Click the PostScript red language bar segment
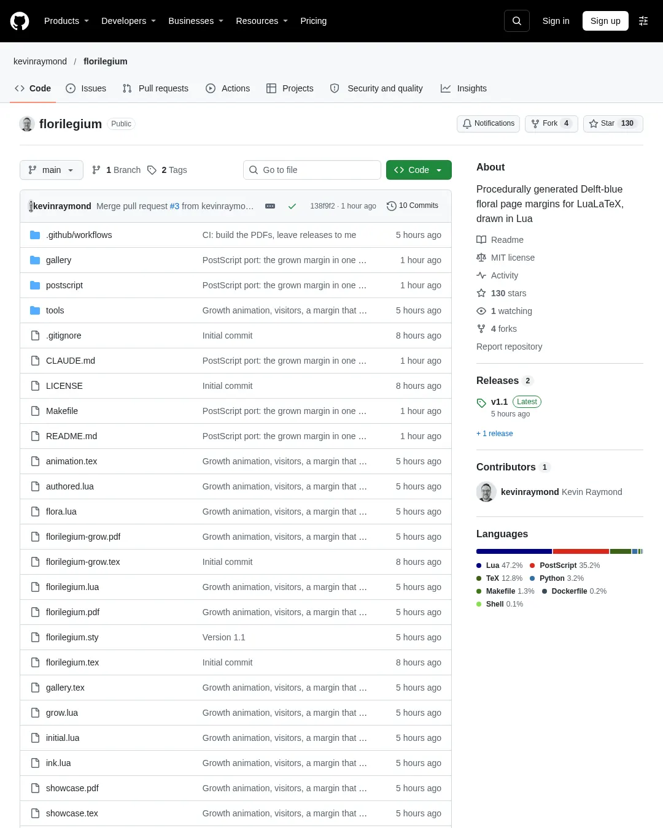 (581, 551)
